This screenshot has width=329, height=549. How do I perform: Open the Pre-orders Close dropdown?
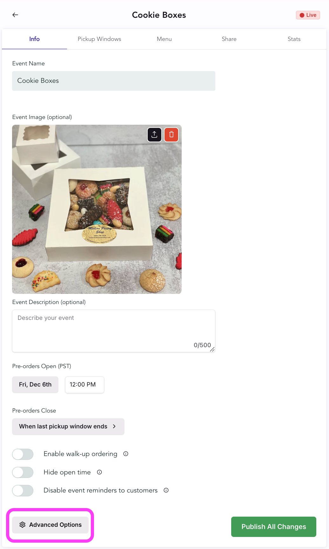[x=68, y=427]
